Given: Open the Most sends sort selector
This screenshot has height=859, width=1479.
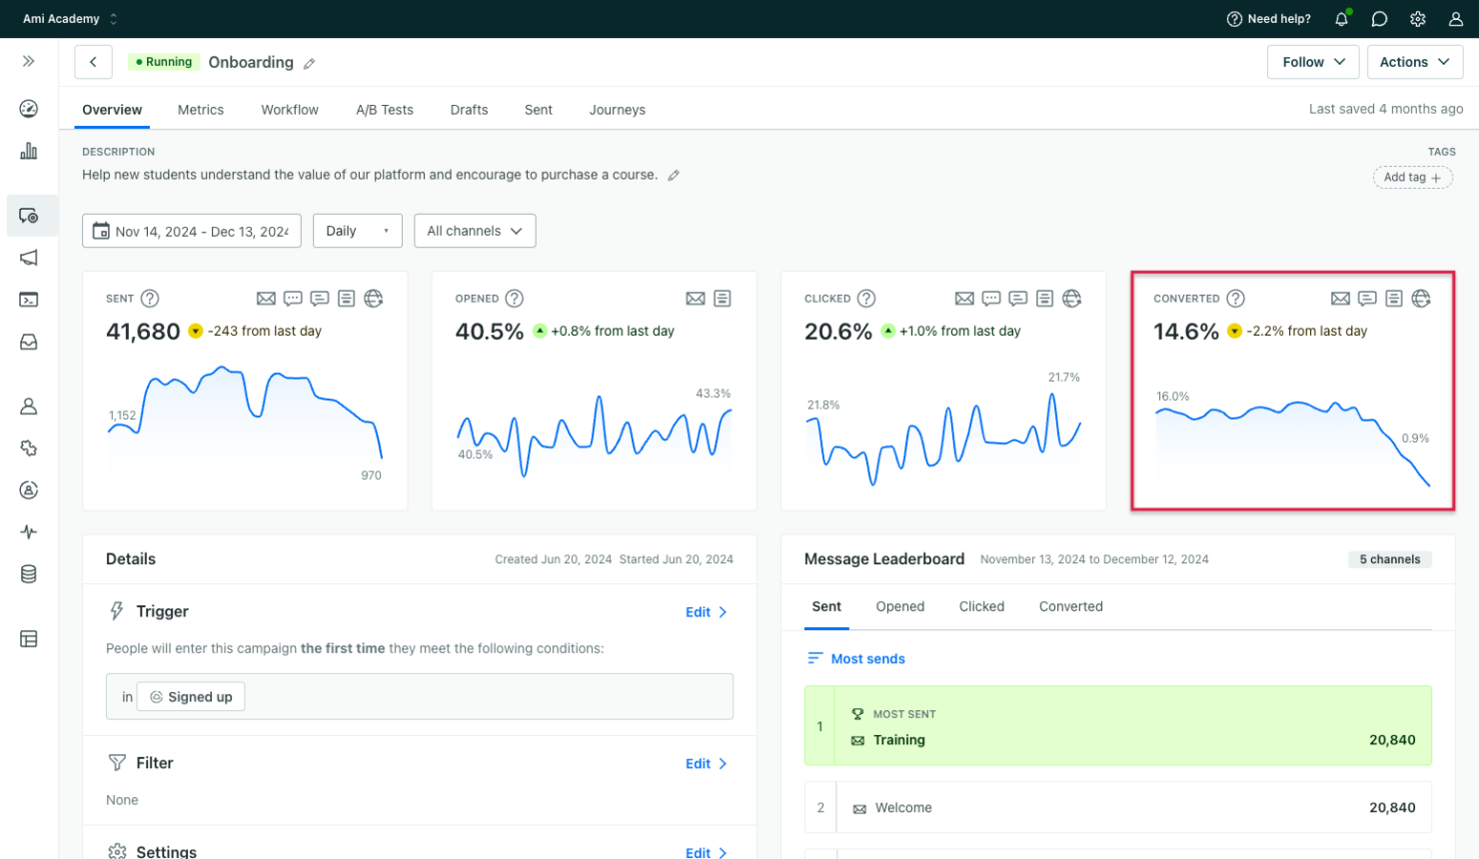Looking at the screenshot, I should click(856, 659).
